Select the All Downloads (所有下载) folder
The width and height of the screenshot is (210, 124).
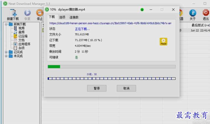point(20,24)
